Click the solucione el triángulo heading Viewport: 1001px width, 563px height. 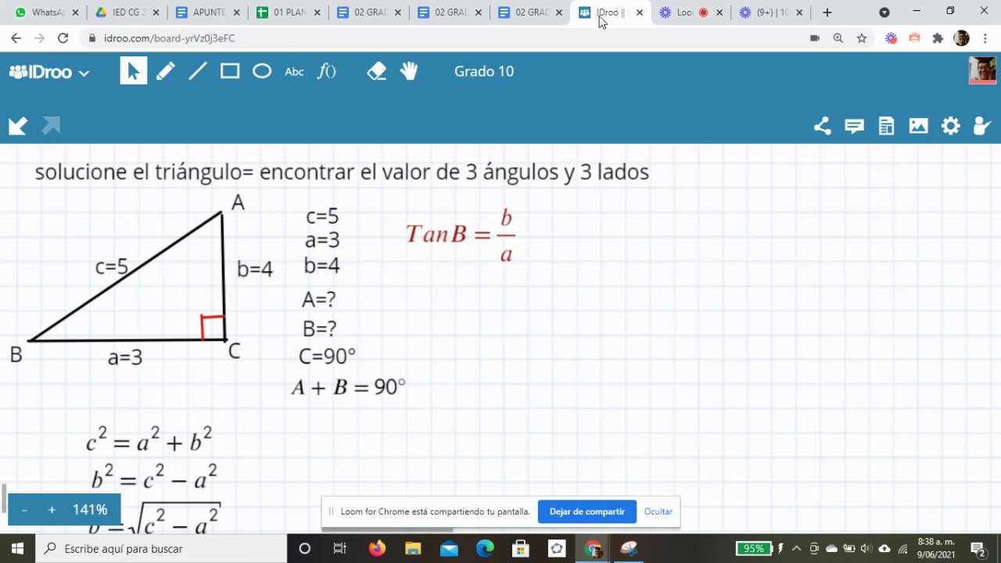pos(342,172)
